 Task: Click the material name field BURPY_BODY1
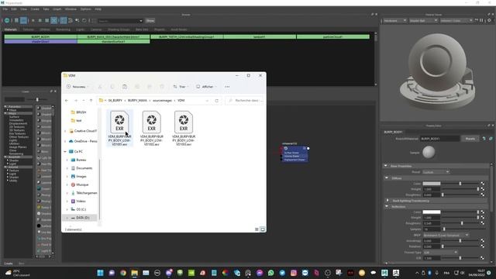(439, 139)
